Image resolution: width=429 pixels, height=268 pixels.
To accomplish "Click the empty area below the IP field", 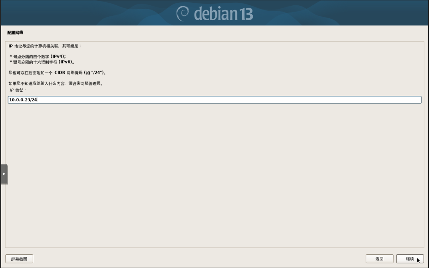I will point(214,175).
